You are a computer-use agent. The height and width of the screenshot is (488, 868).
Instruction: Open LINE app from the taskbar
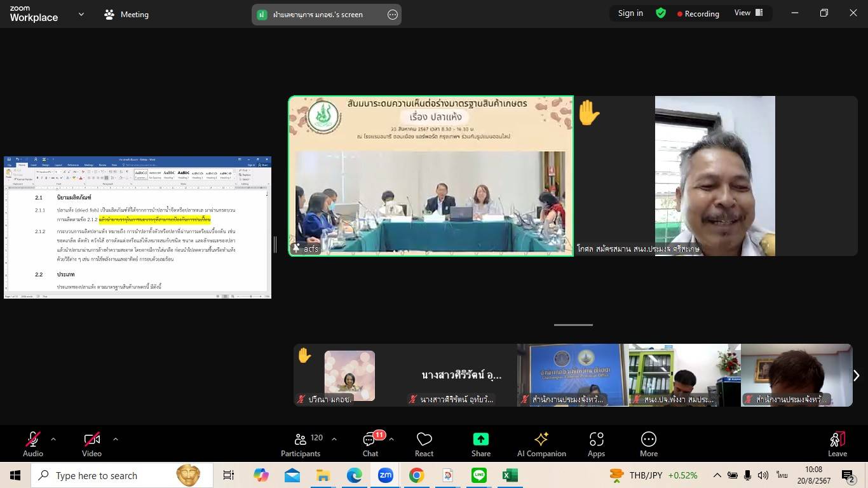coord(479,475)
